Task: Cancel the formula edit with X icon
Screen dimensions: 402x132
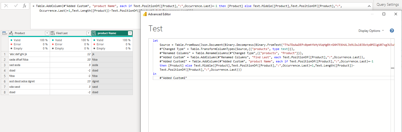Action: [x=6, y=5]
